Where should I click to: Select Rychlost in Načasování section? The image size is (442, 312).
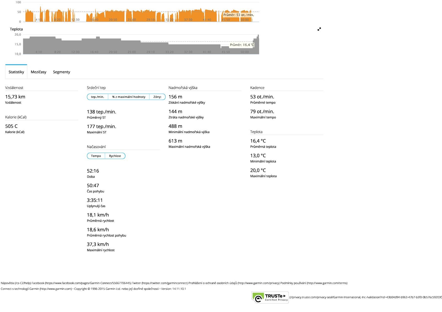point(115,156)
